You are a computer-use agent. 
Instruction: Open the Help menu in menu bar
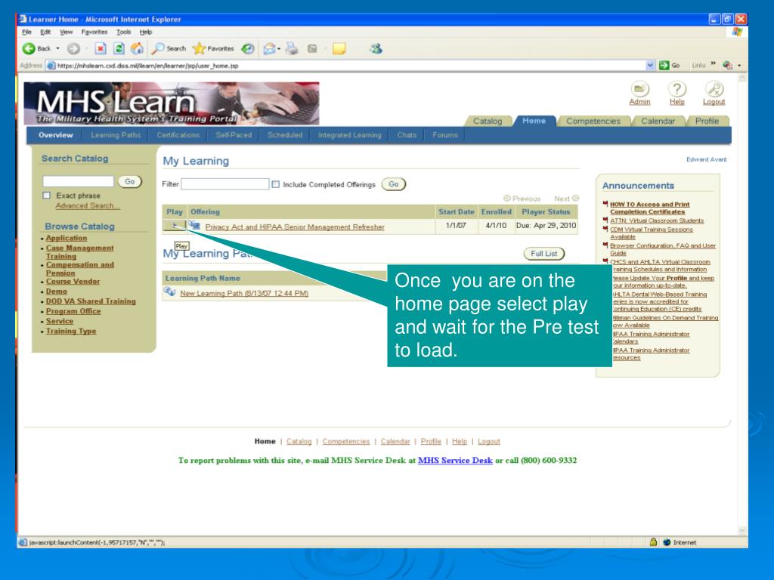(x=146, y=32)
